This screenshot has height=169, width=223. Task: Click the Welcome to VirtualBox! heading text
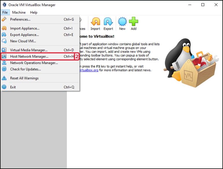point(97,36)
